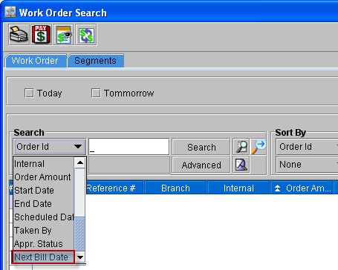The width and height of the screenshot is (338, 270).
Task: Click the Order Am... column header
Action: [x=302, y=188]
